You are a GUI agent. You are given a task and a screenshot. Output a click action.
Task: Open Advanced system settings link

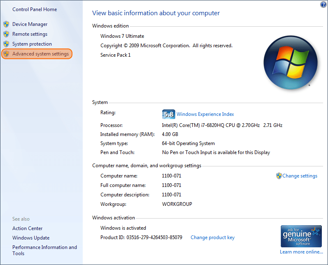click(40, 54)
